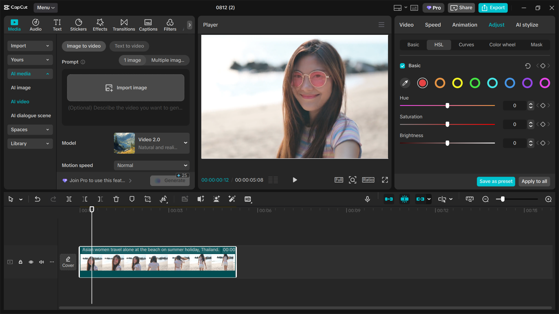Image resolution: width=559 pixels, height=314 pixels.
Task: Expand the Library section in sidebar
Action: pyautogui.click(x=30, y=143)
